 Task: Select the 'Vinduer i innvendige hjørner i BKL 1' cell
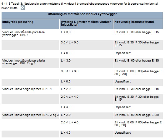pyautogui.click(x=27, y=89)
